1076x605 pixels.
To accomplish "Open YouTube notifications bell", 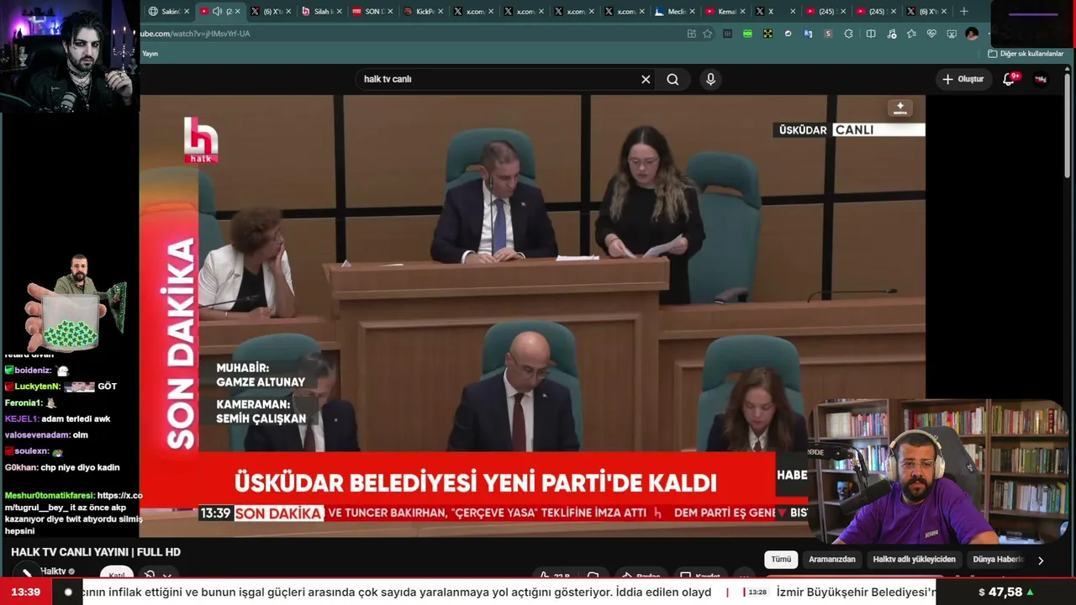I will (1009, 79).
